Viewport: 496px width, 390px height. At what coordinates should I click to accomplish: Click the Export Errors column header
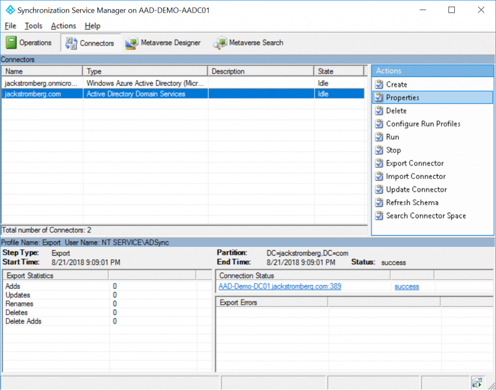coord(272,302)
